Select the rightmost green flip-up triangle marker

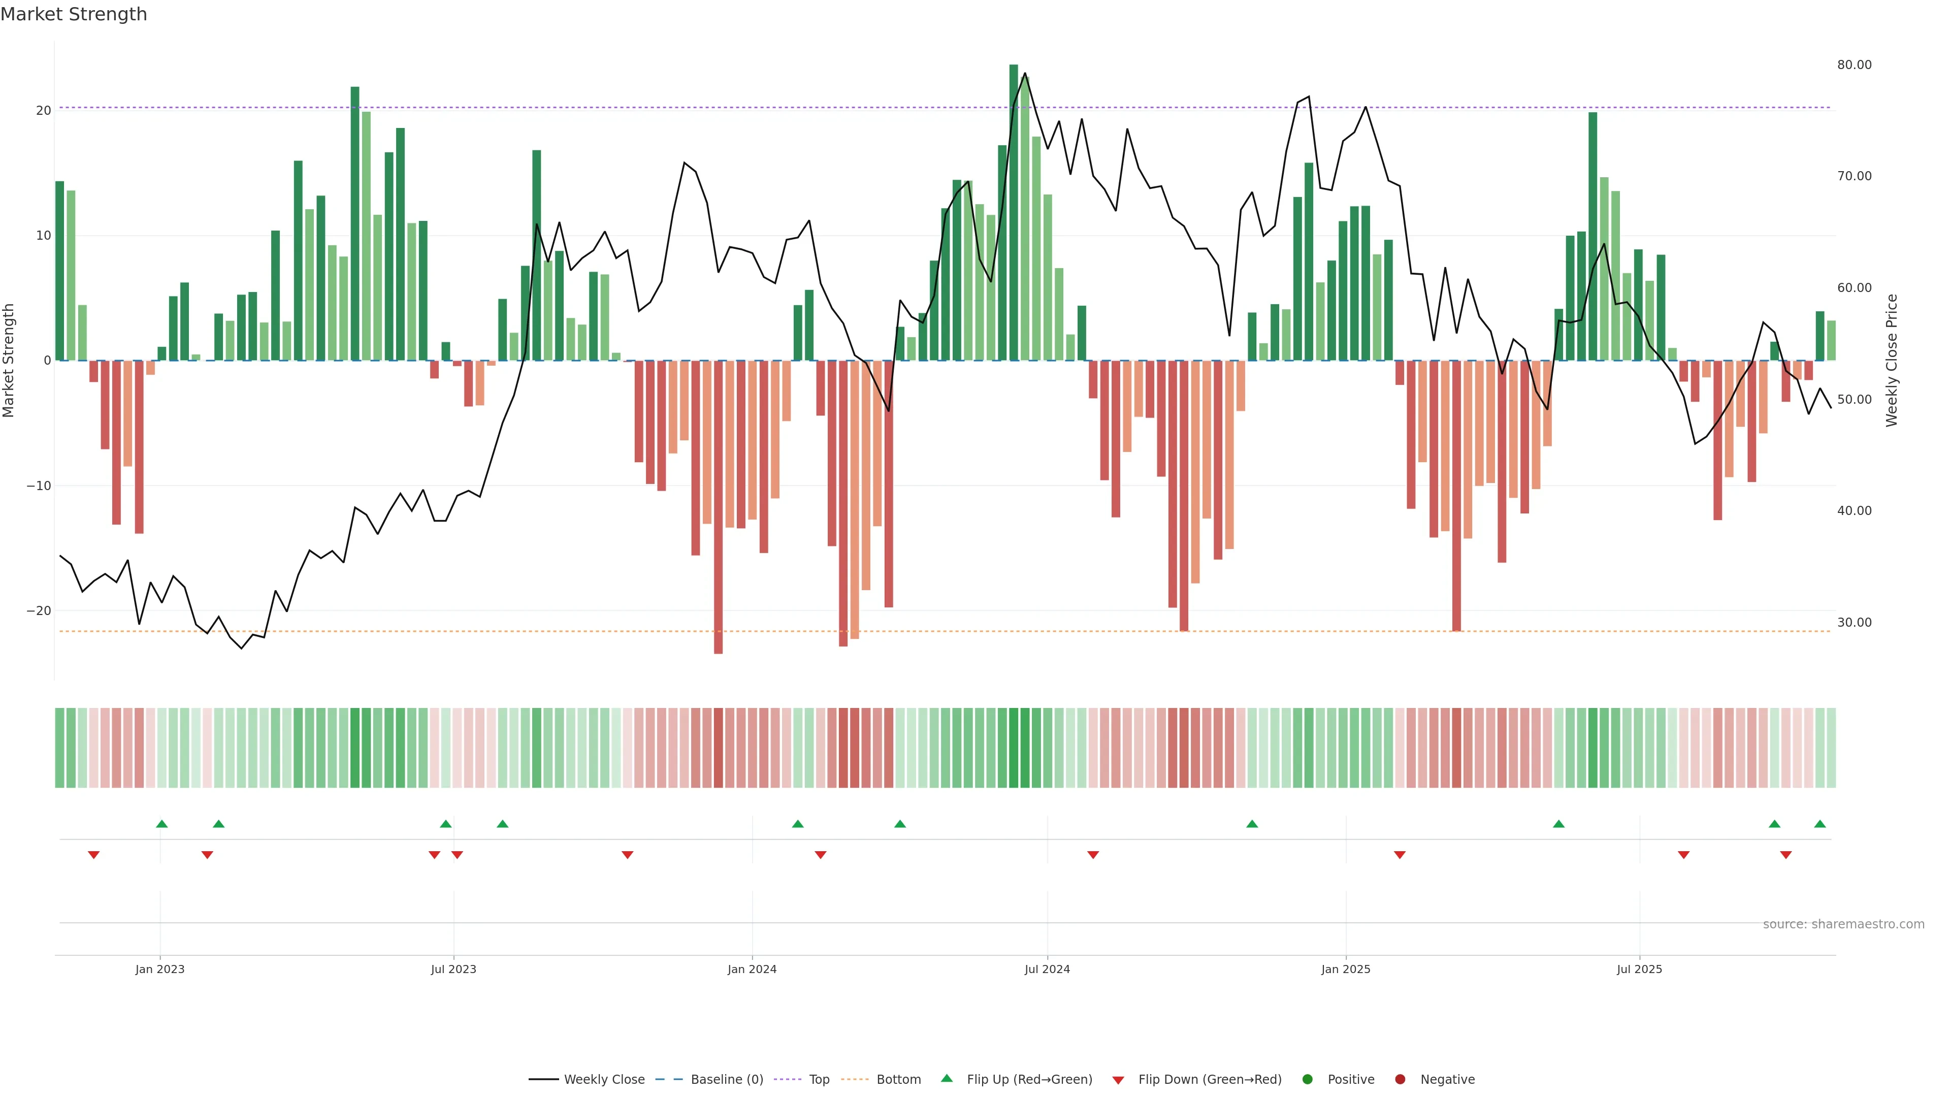[x=1820, y=824]
